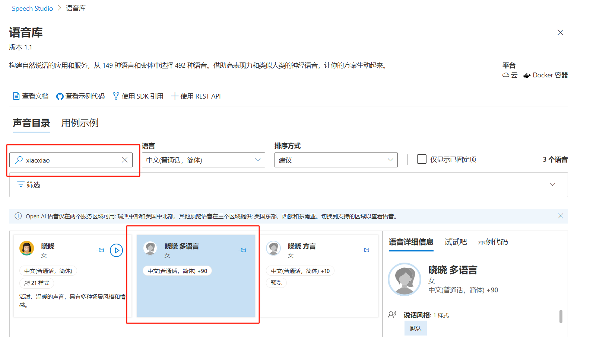
Task: Click the large avatar in the details panel
Action: click(x=405, y=279)
